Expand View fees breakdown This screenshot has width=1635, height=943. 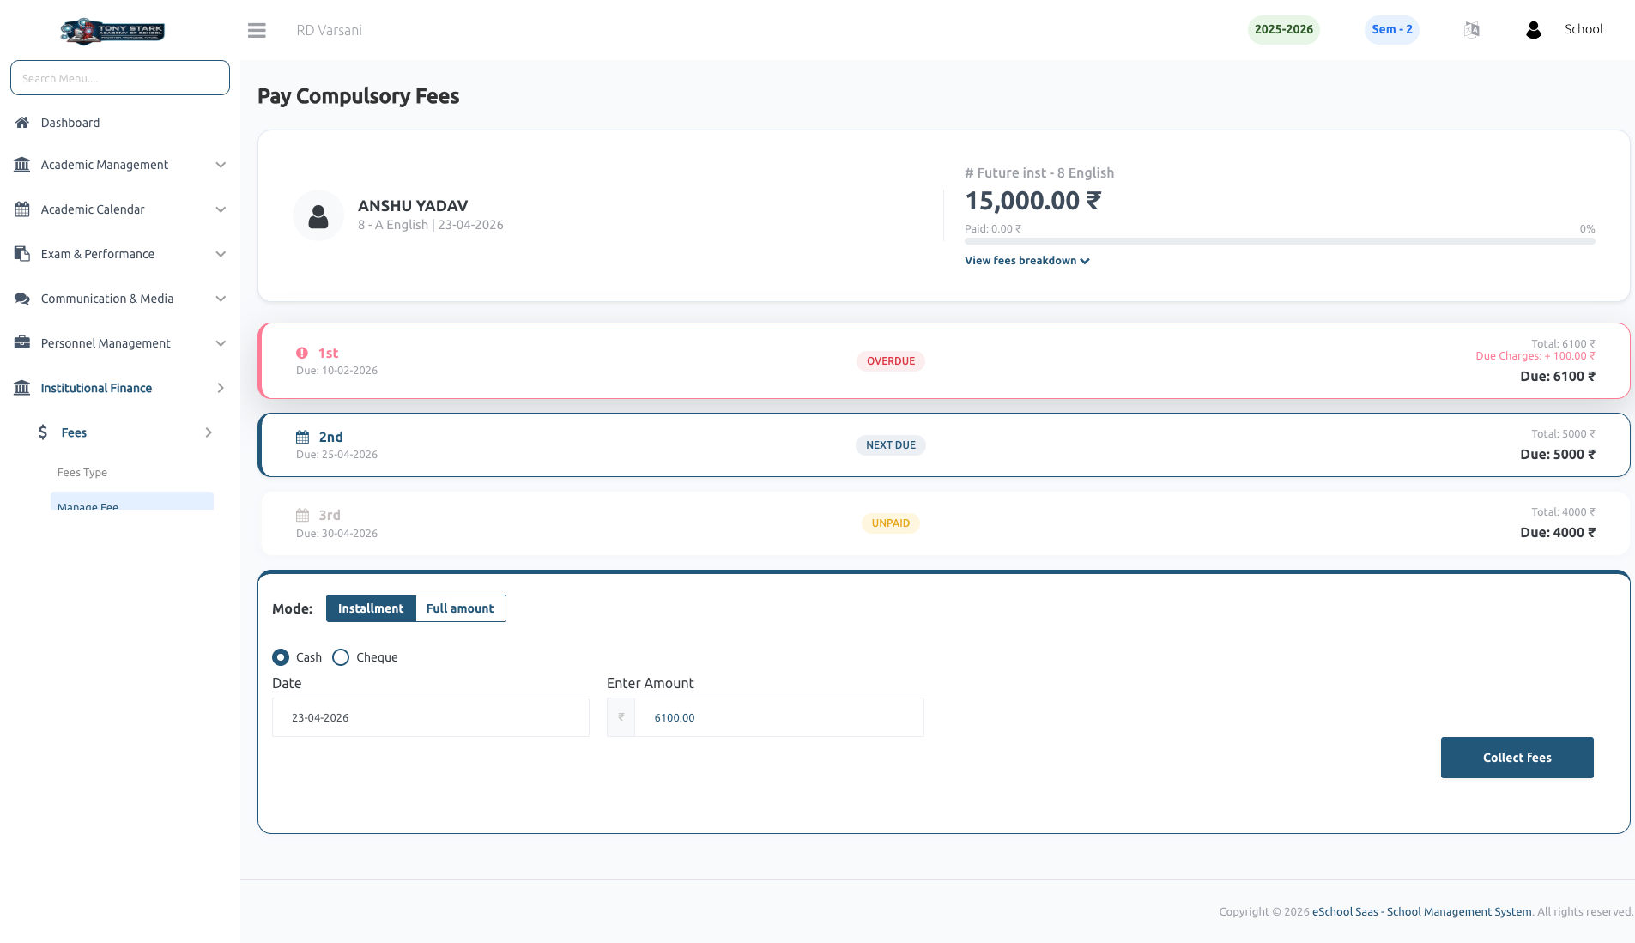1027,261
